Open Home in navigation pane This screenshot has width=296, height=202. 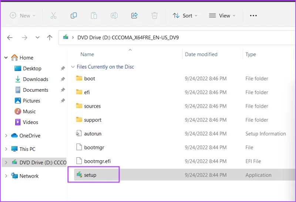tap(26, 58)
